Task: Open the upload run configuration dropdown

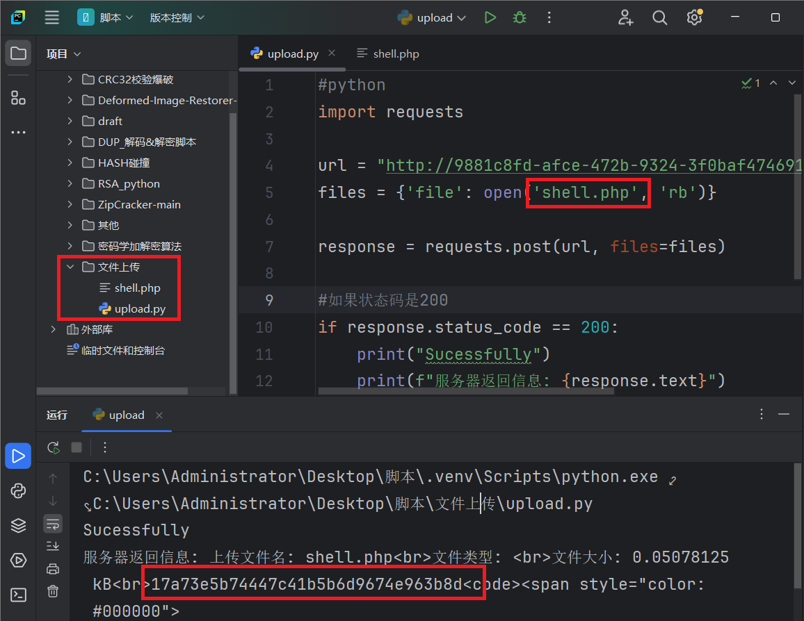Action: [432, 17]
